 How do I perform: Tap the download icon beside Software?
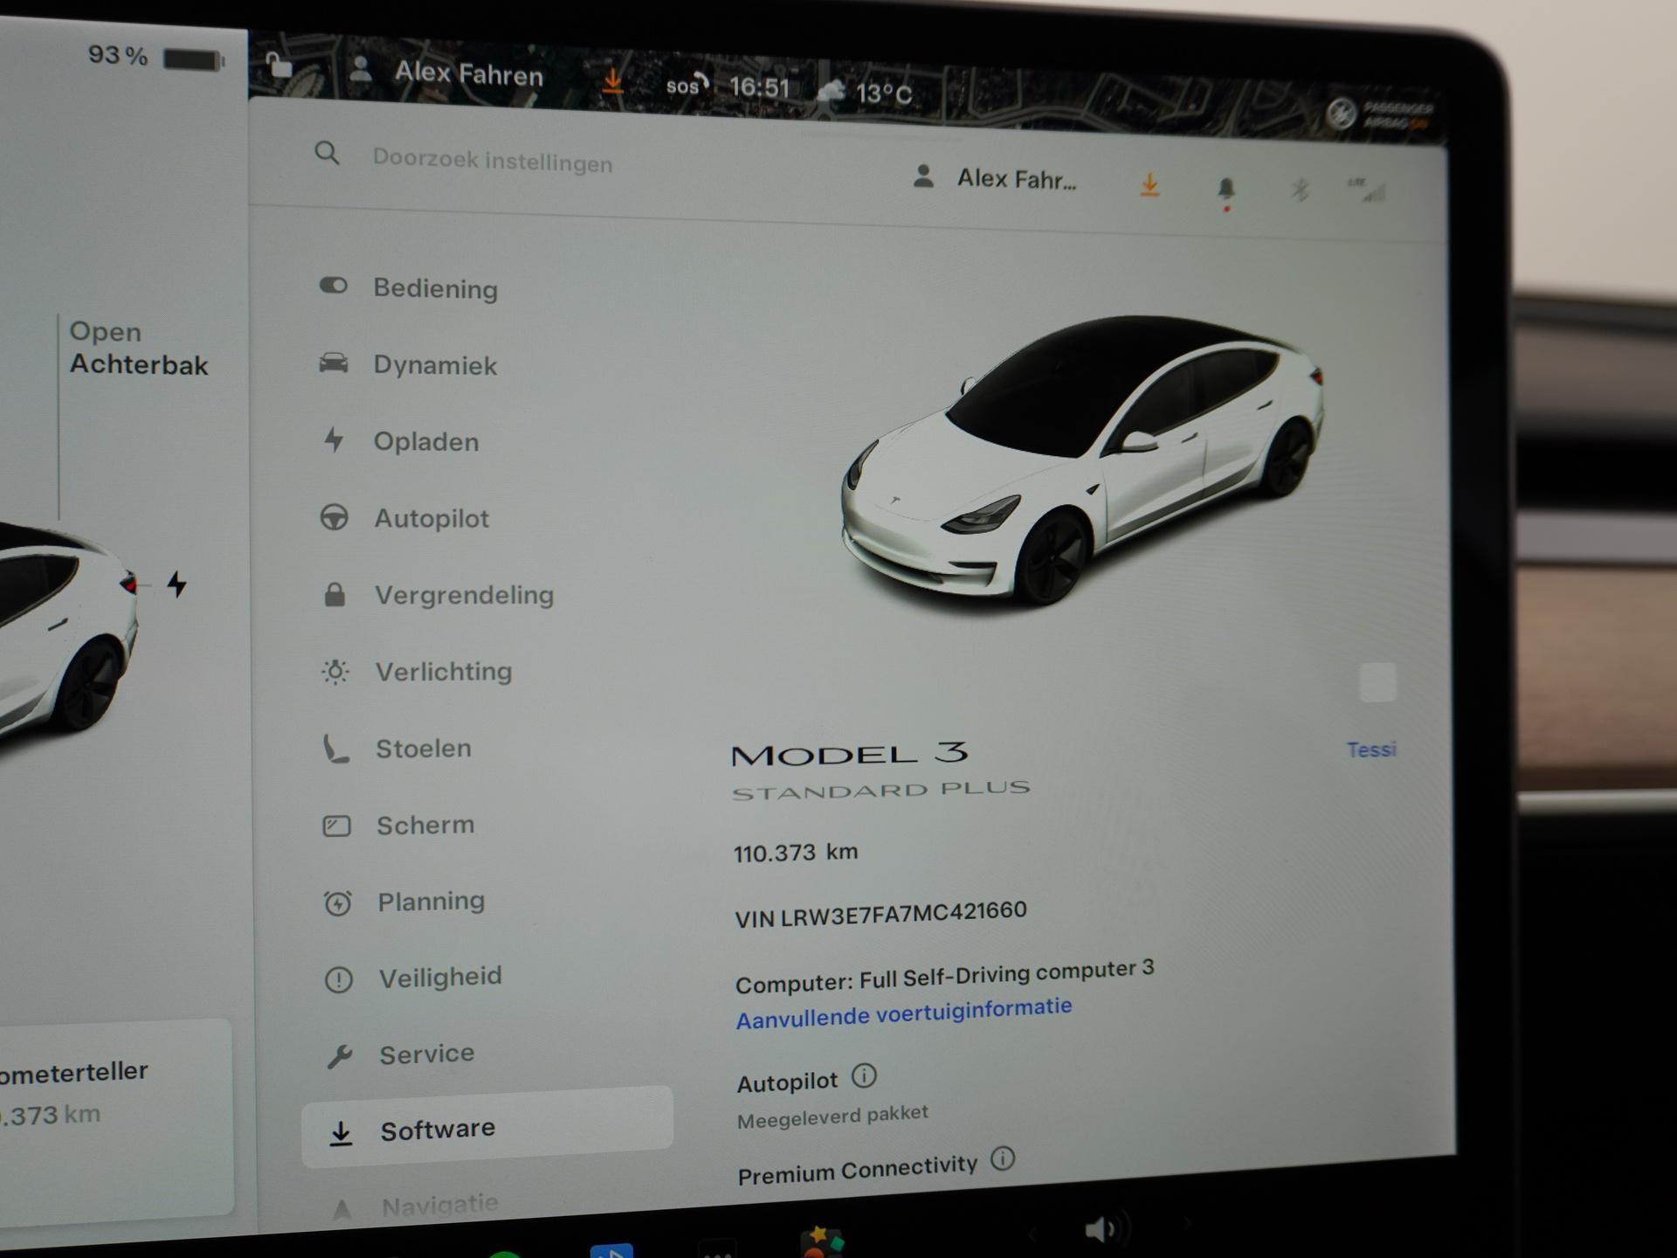(341, 1133)
